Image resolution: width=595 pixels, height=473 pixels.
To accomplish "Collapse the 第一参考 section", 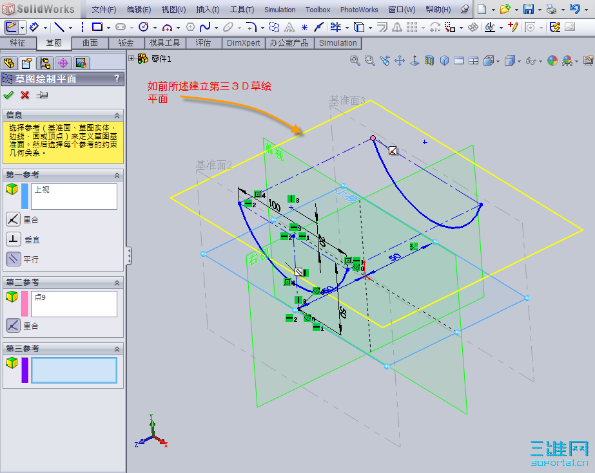I will pyautogui.click(x=117, y=175).
